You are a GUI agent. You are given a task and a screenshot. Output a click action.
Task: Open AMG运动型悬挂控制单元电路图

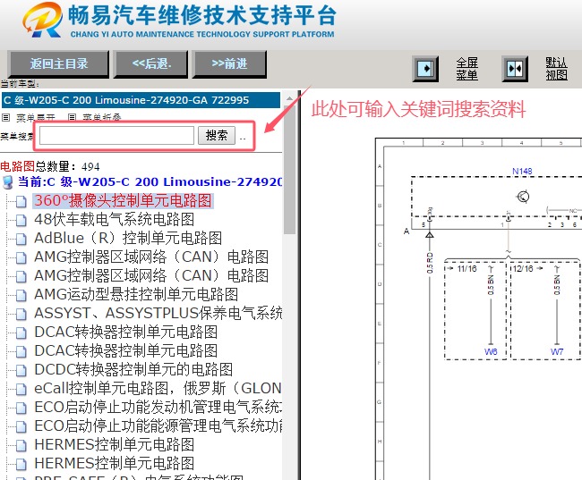136,295
